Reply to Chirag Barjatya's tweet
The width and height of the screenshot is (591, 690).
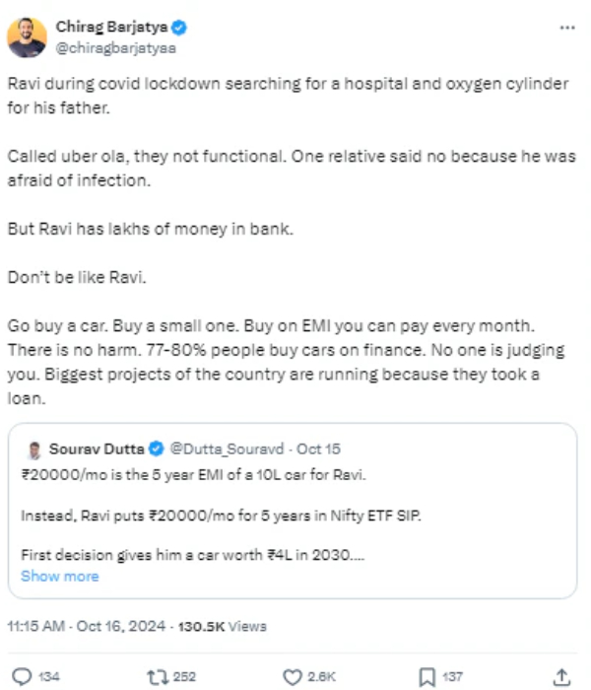pyautogui.click(x=22, y=676)
